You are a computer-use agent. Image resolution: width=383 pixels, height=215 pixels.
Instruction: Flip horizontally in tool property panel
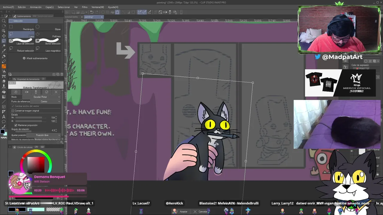pos(27,92)
